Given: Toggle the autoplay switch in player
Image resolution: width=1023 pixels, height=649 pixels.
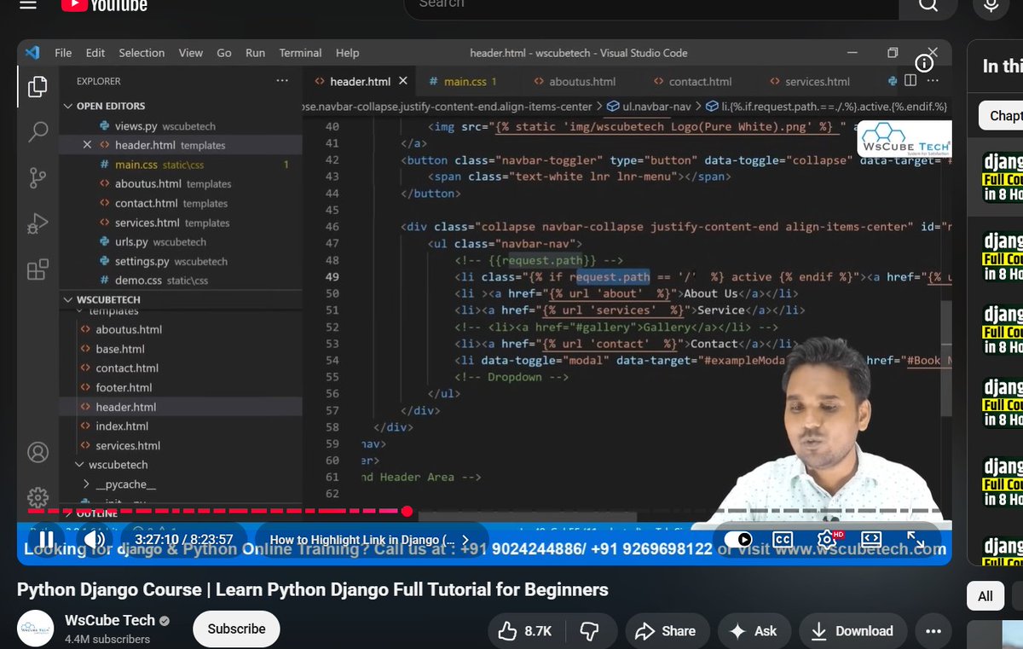Looking at the screenshot, I should 738,539.
